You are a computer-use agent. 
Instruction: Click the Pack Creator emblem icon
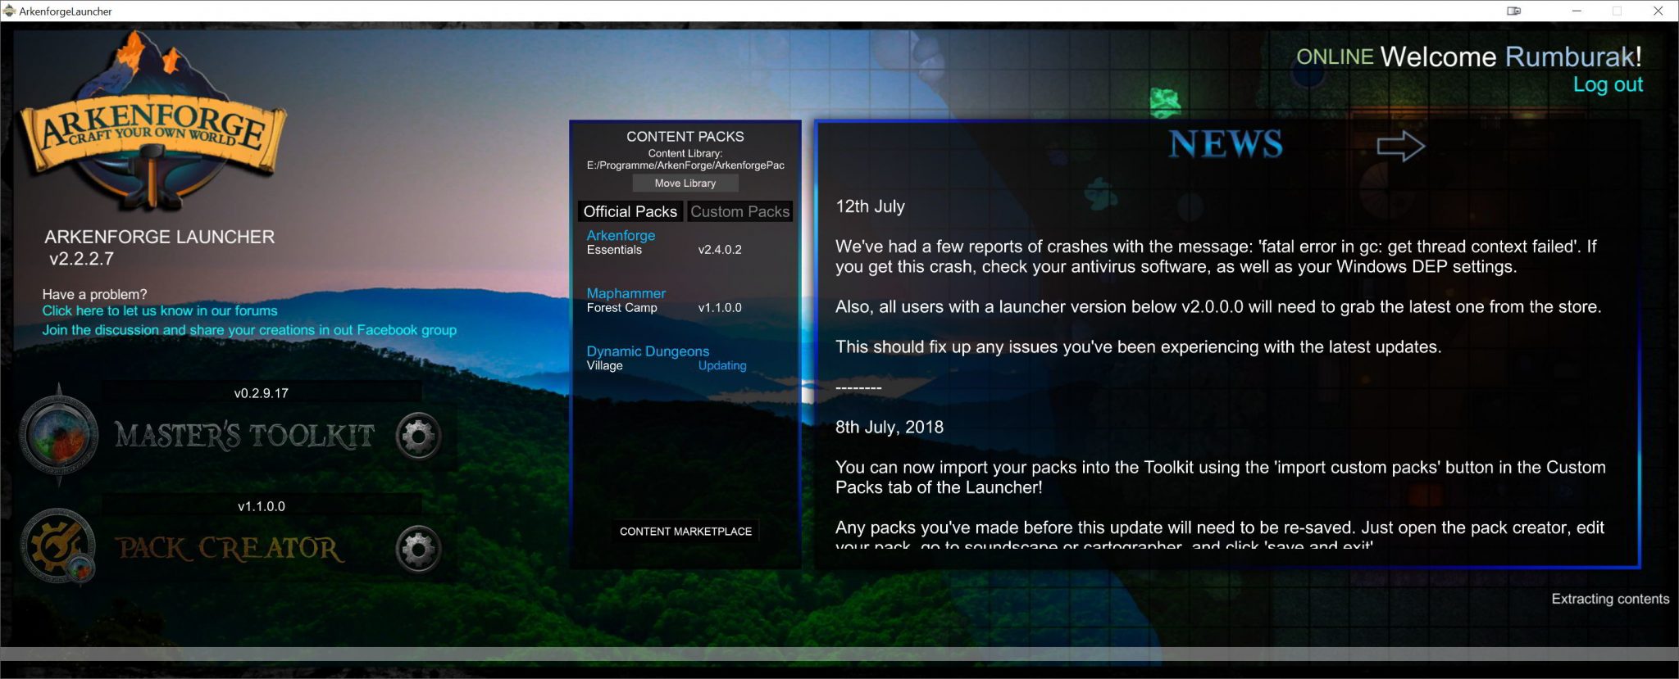coord(59,546)
